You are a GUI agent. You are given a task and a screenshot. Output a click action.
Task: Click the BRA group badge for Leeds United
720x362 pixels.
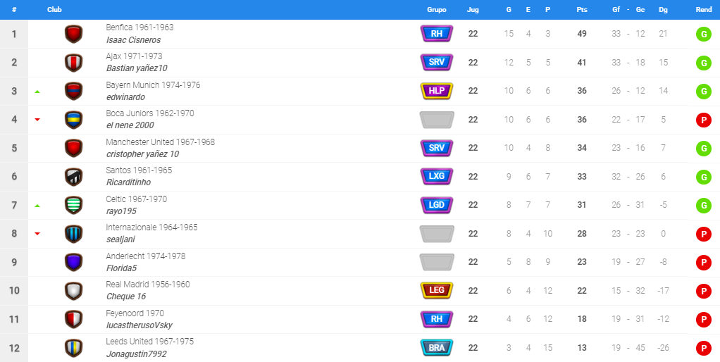pyautogui.click(x=437, y=348)
